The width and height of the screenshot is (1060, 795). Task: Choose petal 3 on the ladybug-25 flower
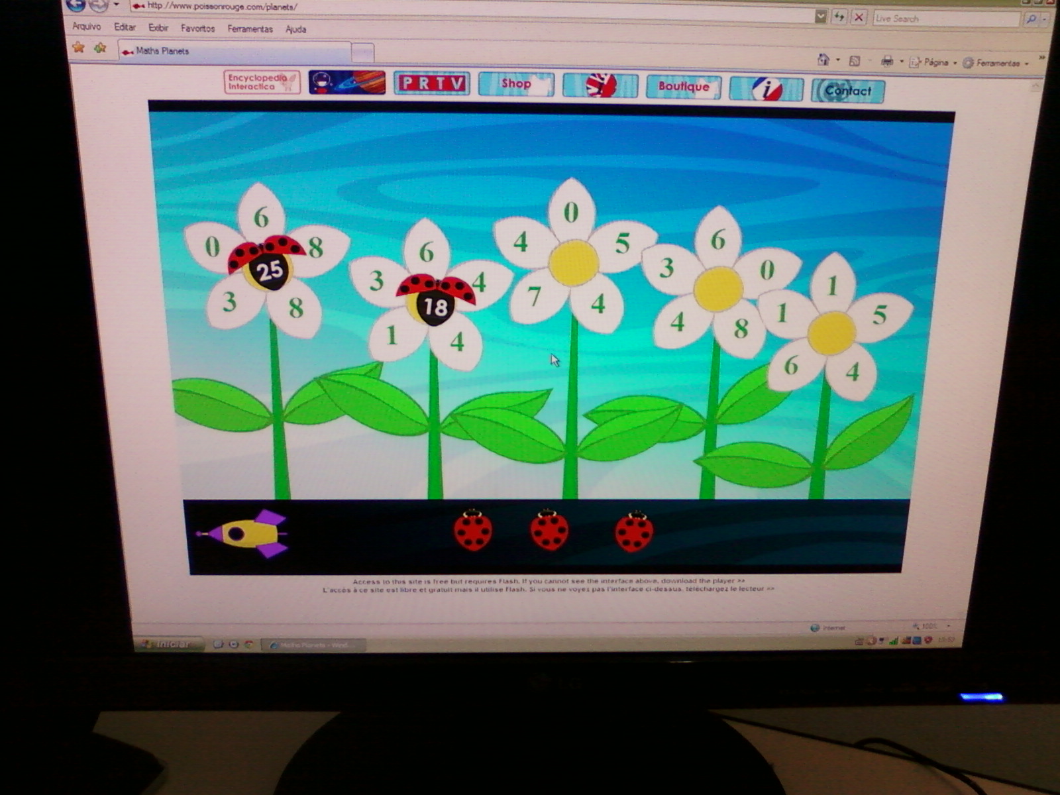point(231,302)
